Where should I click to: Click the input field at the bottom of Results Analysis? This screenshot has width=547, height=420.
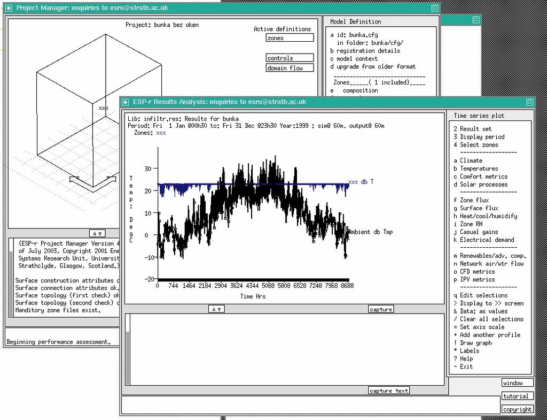tap(310, 404)
